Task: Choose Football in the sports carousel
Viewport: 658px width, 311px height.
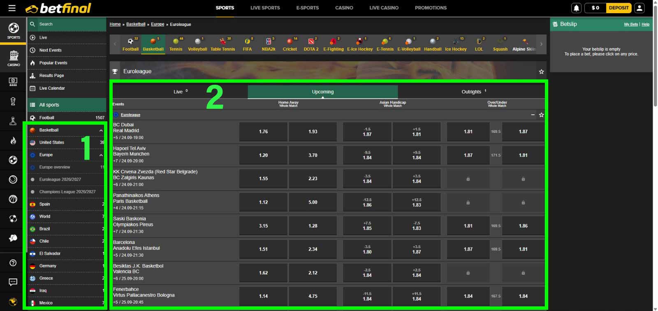Action: point(130,44)
